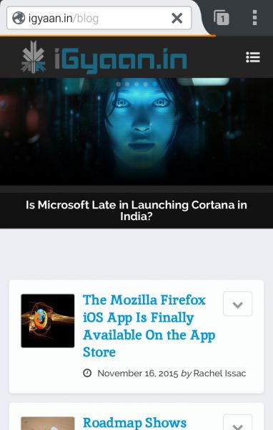Viewport: 273px width, 430px height.
Task: Click the igyaan.in/blog address field
Action: pyautogui.click(x=99, y=18)
